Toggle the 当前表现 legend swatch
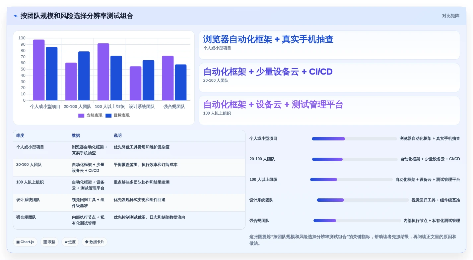 click(x=81, y=116)
